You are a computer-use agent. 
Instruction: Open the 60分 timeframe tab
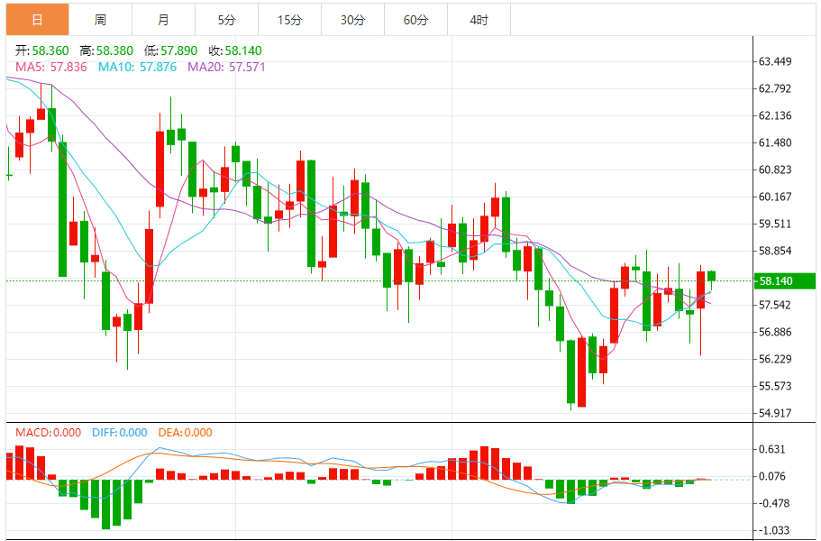click(x=415, y=20)
